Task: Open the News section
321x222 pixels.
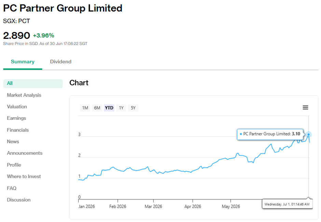Action: pyautogui.click(x=13, y=142)
